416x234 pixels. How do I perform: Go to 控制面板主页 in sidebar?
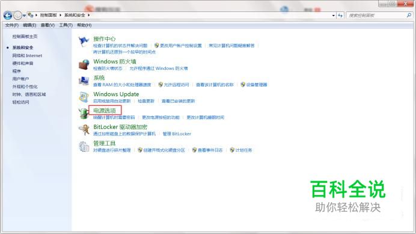click(25, 36)
